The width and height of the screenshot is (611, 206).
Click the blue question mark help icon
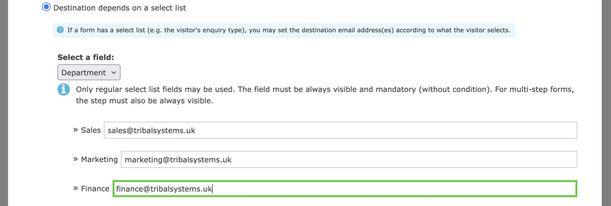coord(60,30)
